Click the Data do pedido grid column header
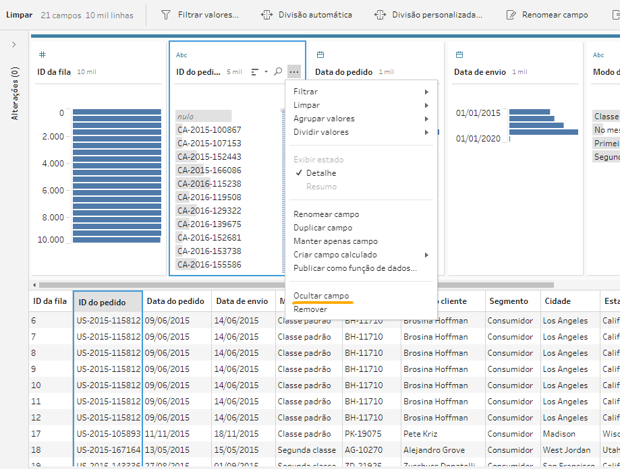 pos(177,301)
